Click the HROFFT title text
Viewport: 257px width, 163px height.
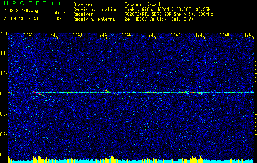pyautogui.click(x=26, y=3)
